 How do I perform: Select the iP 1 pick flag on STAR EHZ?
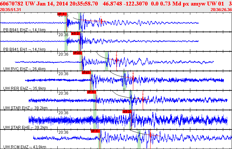(x=92, y=92)
